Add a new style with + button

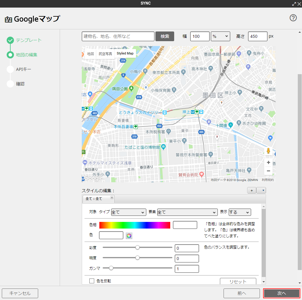click(x=251, y=190)
